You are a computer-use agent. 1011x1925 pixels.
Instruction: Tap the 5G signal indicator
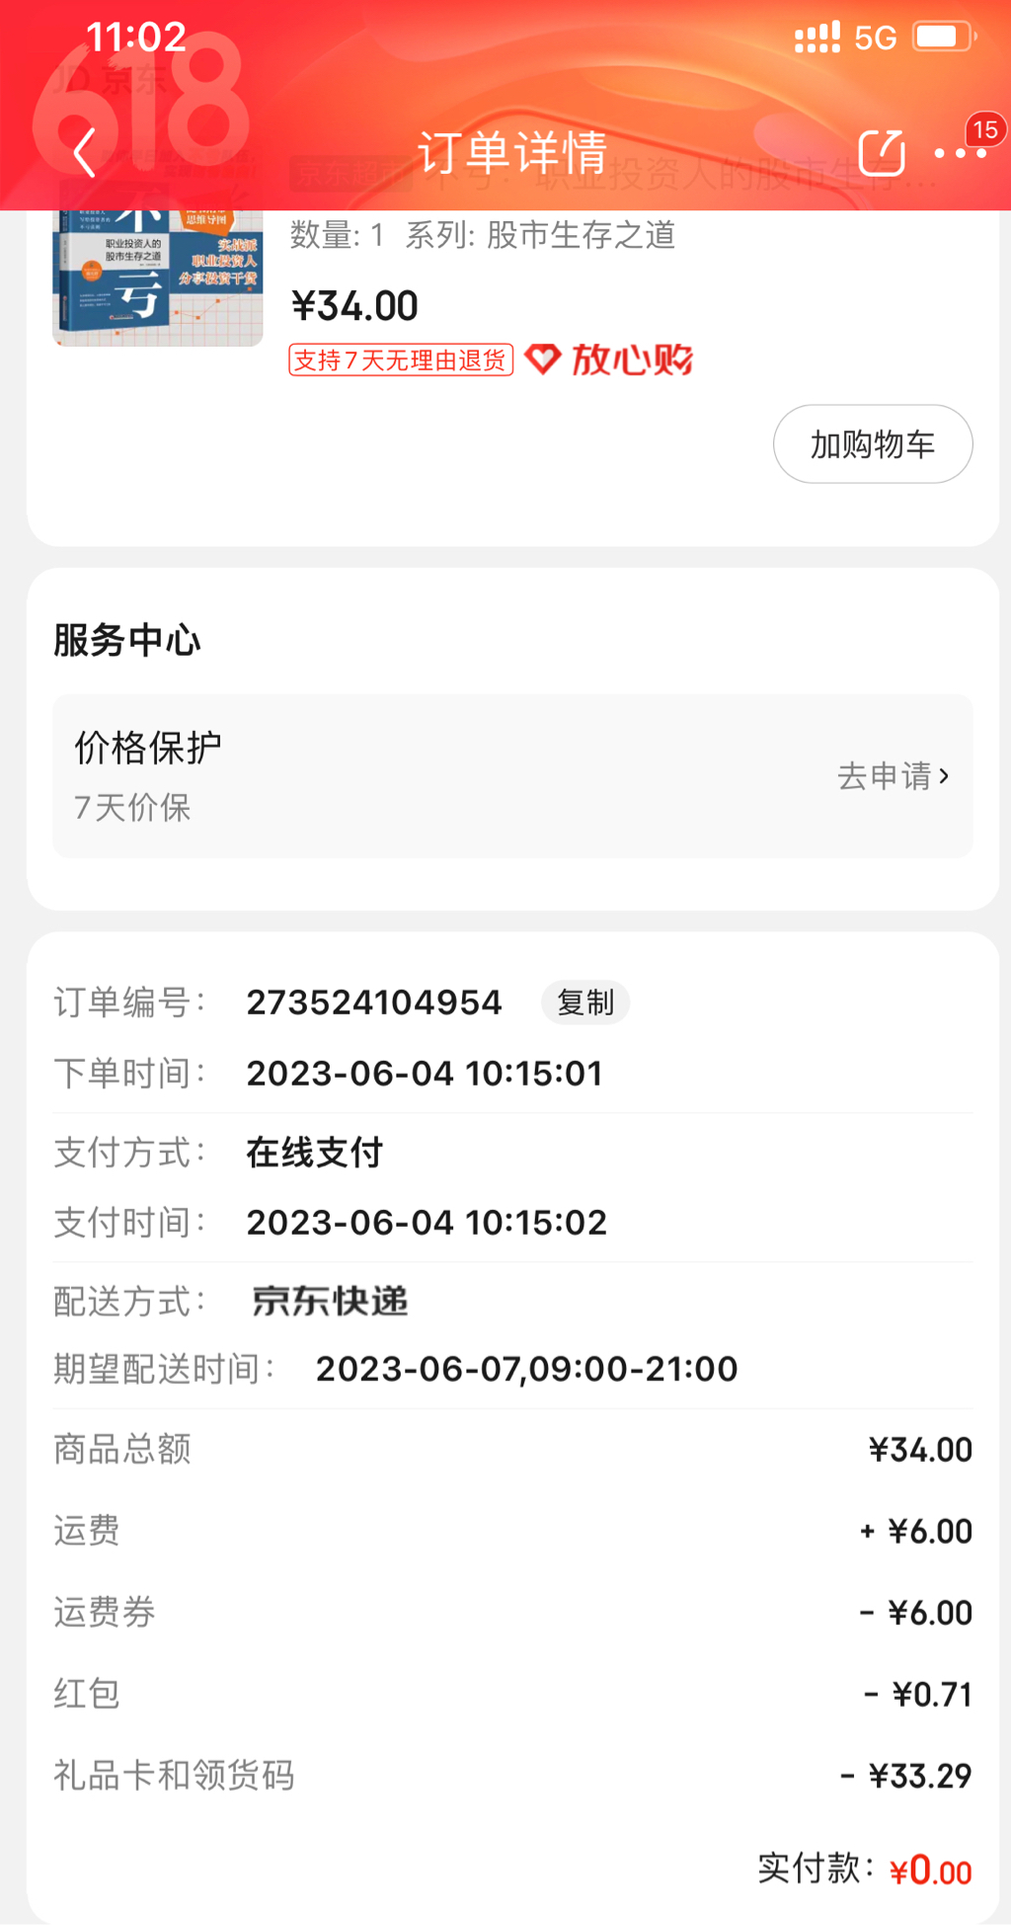pos(875,39)
